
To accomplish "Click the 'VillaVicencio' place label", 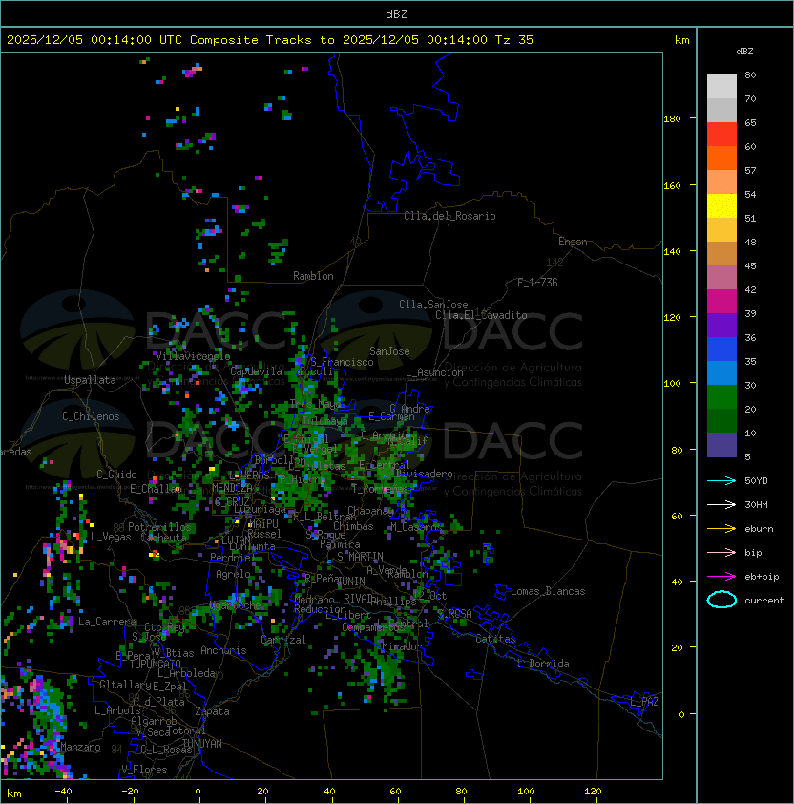I will 193,356.
